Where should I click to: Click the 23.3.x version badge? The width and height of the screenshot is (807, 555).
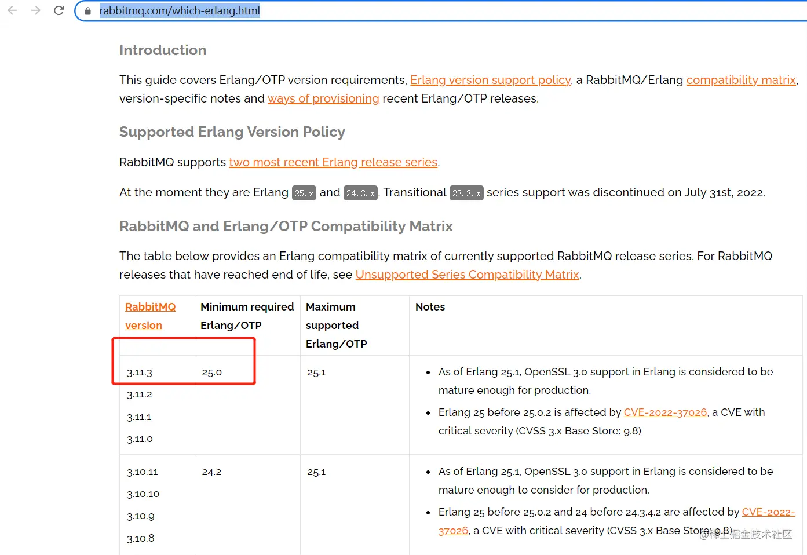coord(466,193)
